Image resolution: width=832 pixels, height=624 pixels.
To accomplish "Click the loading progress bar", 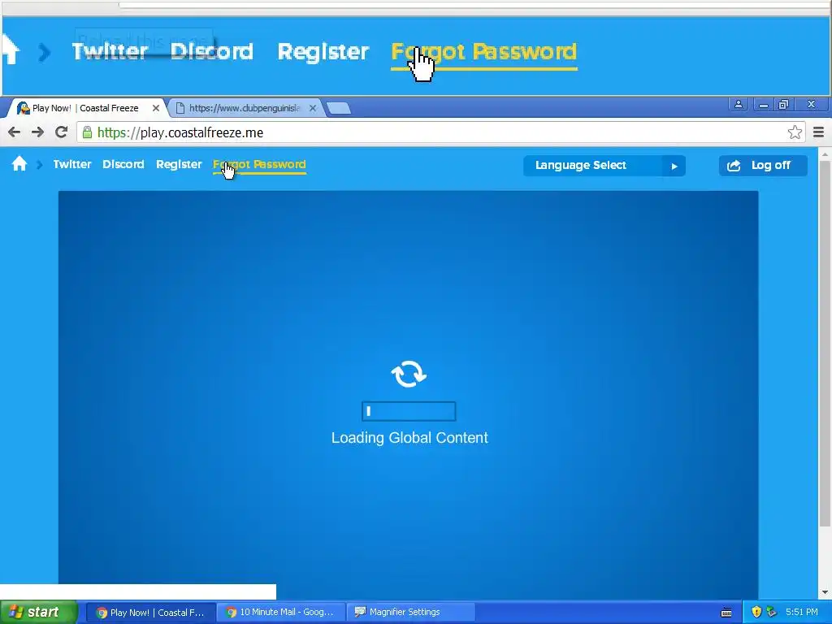I will pos(409,411).
